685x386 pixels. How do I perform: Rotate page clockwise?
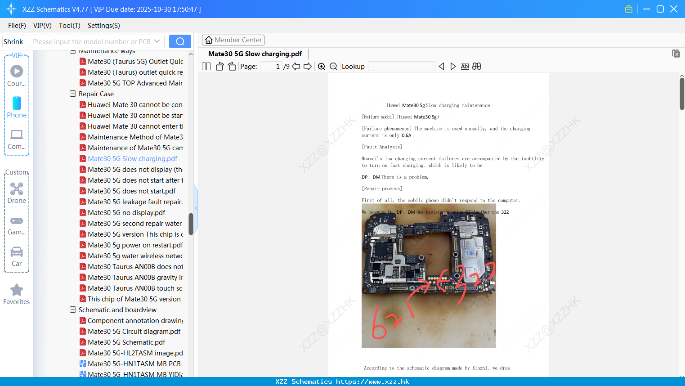(x=232, y=66)
